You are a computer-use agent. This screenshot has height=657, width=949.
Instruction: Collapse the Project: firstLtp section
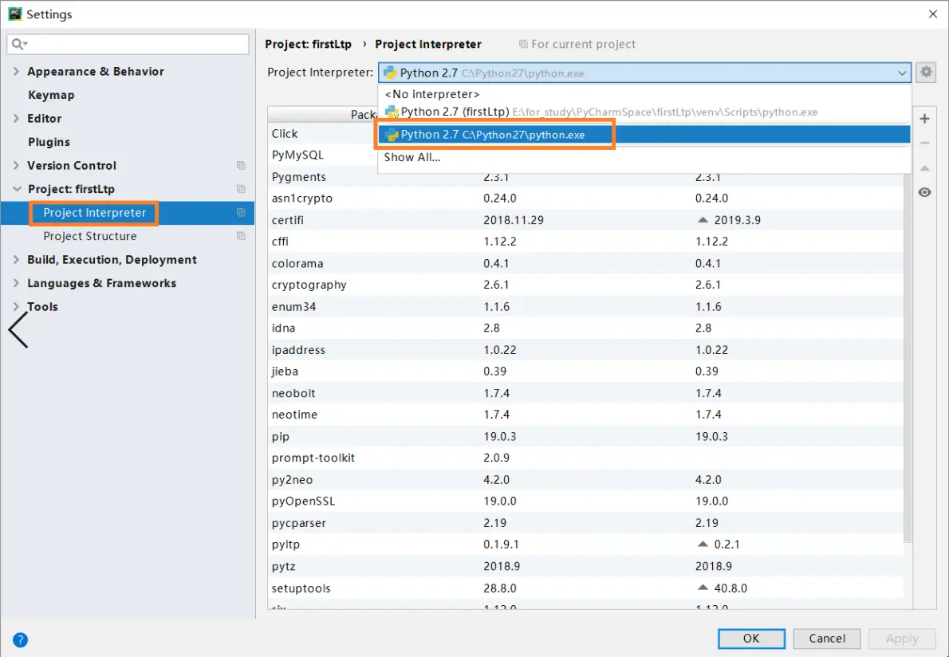[16, 189]
